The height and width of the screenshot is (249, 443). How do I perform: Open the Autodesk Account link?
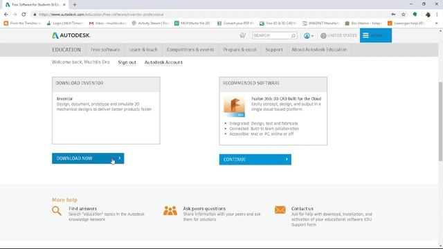tap(163, 62)
